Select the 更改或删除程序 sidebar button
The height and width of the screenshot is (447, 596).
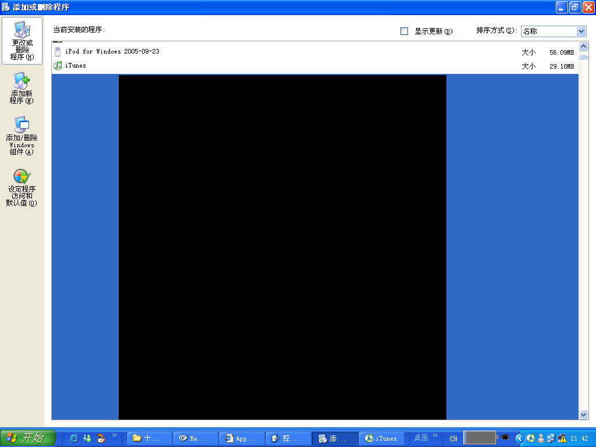click(22, 41)
